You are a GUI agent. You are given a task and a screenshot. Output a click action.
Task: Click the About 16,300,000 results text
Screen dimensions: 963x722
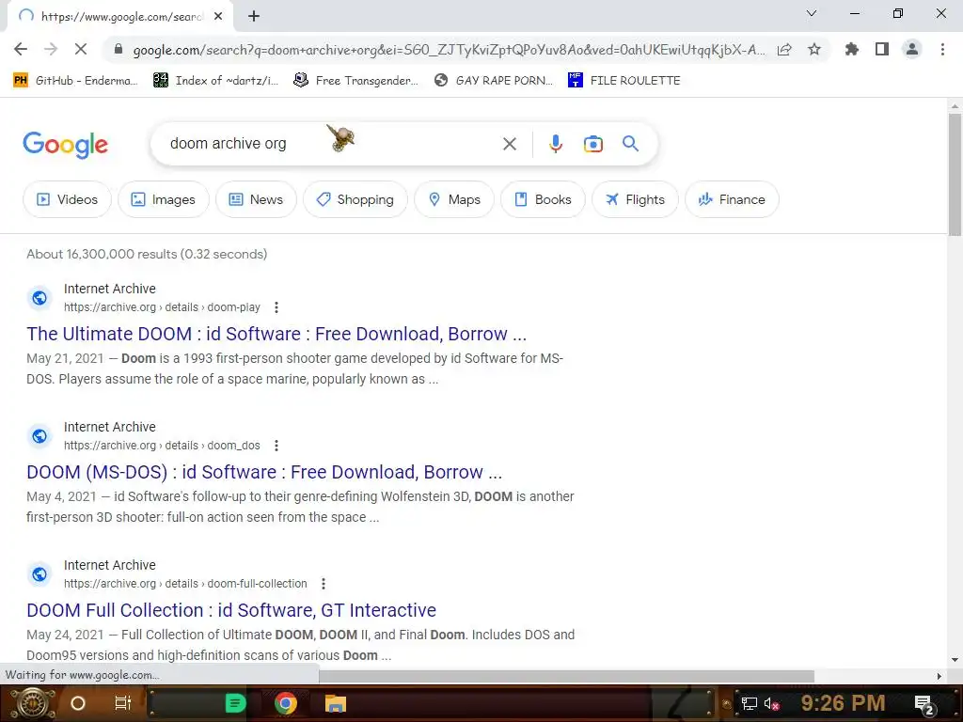tap(147, 254)
